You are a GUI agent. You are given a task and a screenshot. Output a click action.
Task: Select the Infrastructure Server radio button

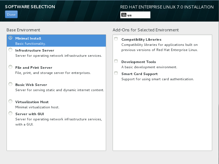10,50
